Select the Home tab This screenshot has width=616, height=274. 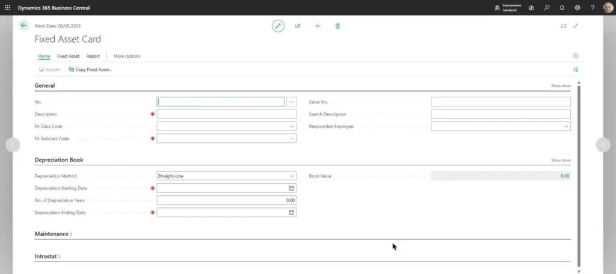(44, 56)
